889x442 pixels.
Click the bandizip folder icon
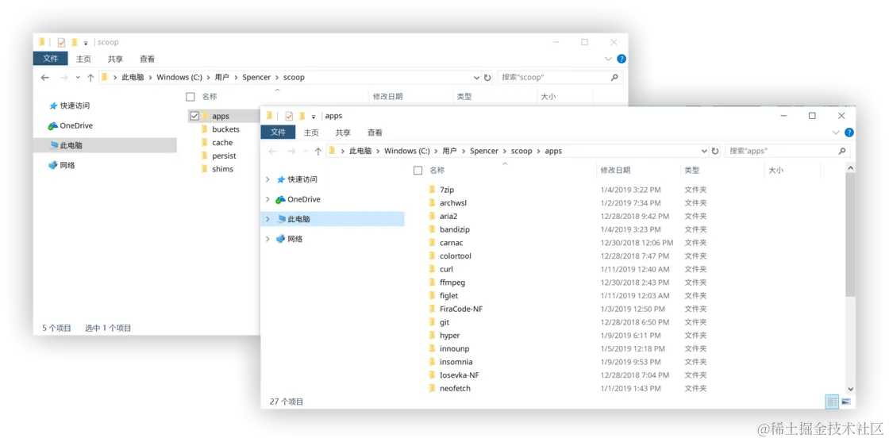(432, 229)
